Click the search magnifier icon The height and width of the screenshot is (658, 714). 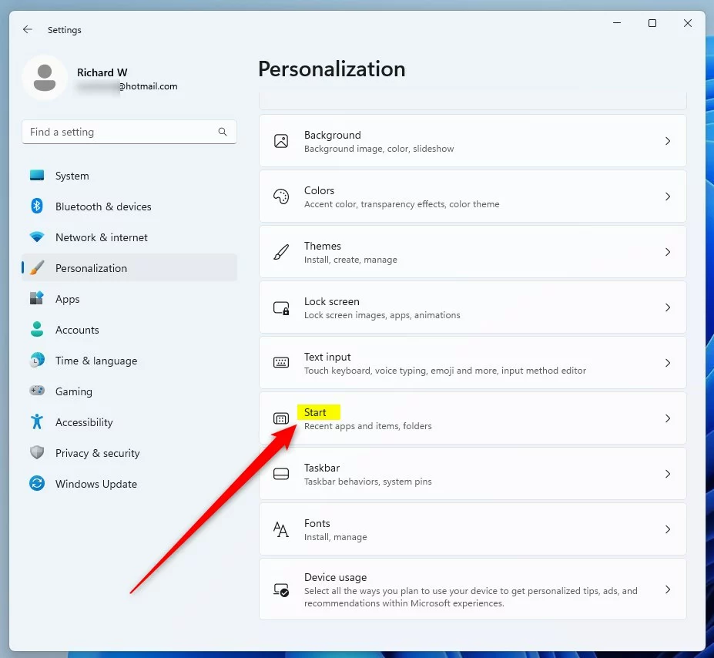(x=223, y=132)
